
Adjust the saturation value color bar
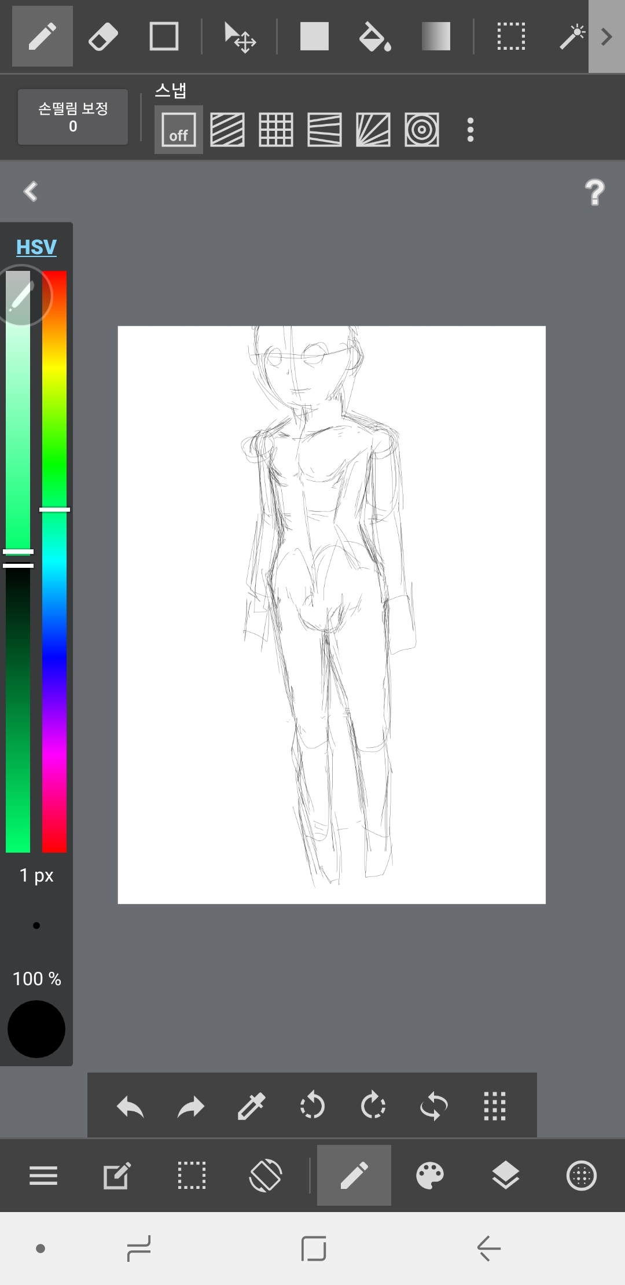pos(18,561)
